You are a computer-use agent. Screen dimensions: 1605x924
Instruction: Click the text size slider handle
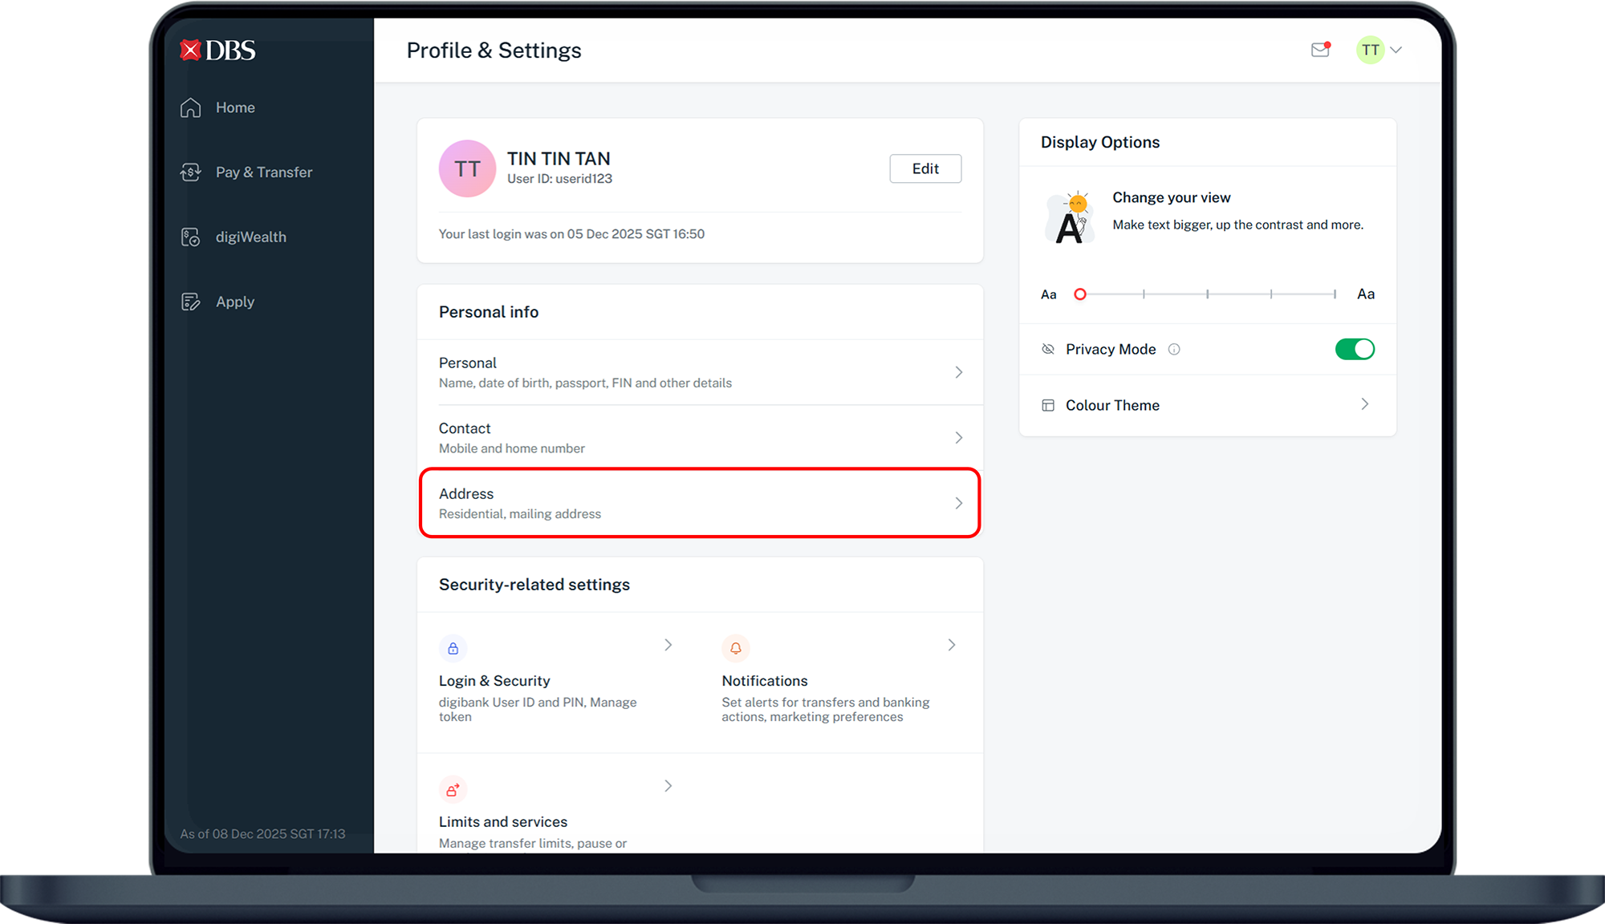coord(1080,294)
